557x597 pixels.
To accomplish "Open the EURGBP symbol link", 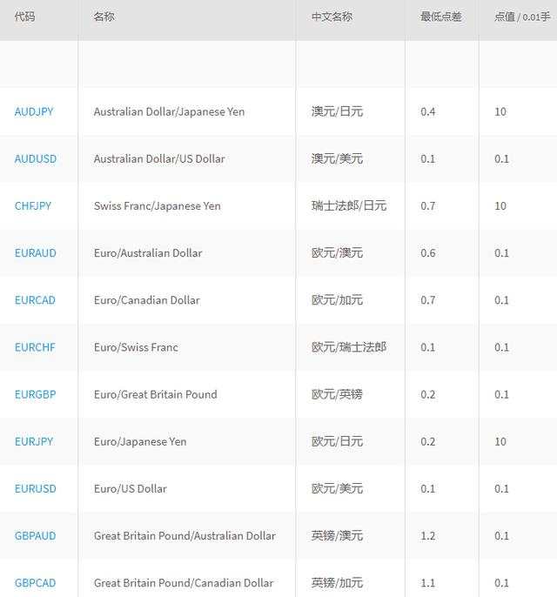I will (x=36, y=394).
